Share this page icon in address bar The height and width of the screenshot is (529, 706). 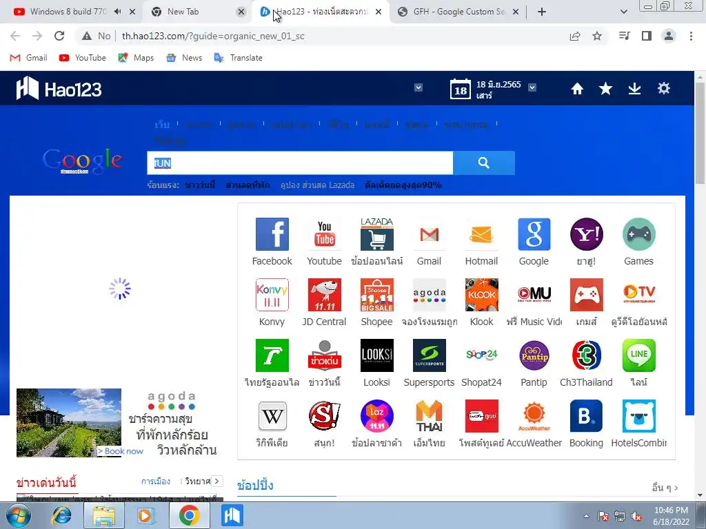coord(575,36)
